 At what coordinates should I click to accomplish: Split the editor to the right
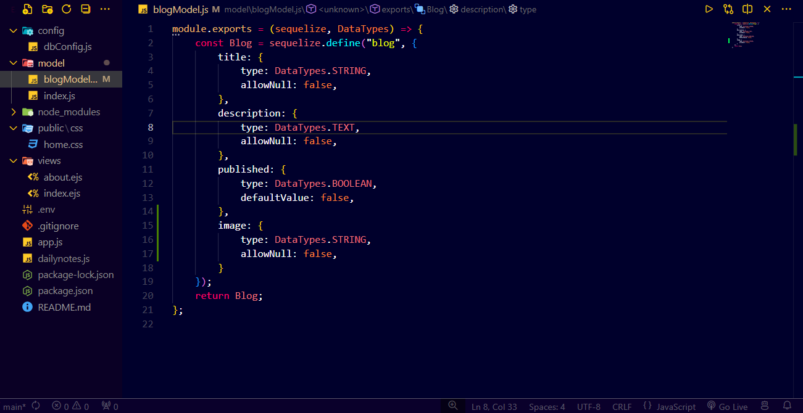click(747, 9)
